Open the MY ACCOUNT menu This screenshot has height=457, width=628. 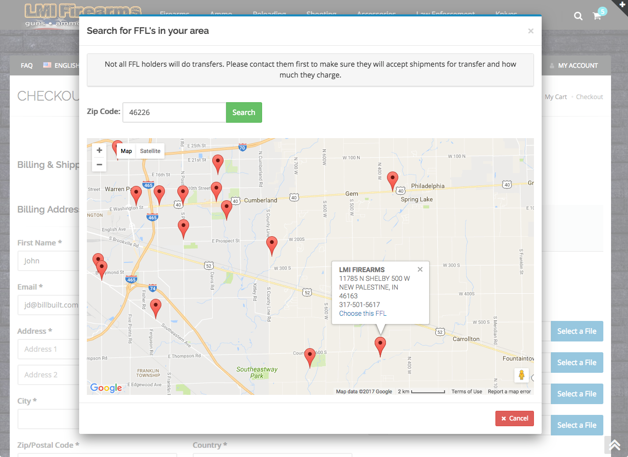pos(574,65)
